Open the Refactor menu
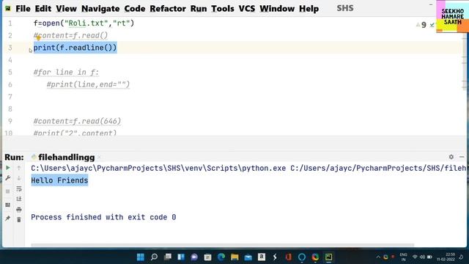The width and height of the screenshot is (469, 264). 168,9
